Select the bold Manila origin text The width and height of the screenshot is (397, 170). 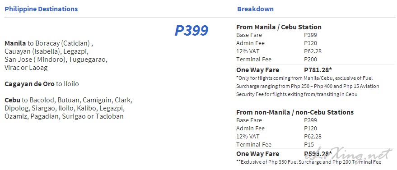(15, 43)
